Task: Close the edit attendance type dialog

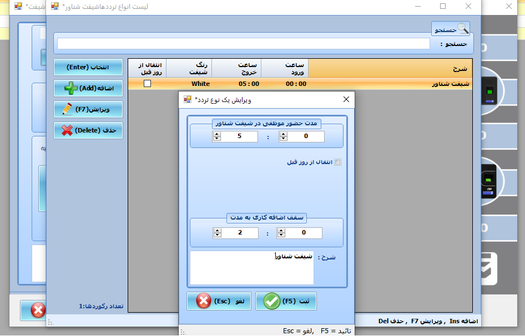Action: click(346, 99)
